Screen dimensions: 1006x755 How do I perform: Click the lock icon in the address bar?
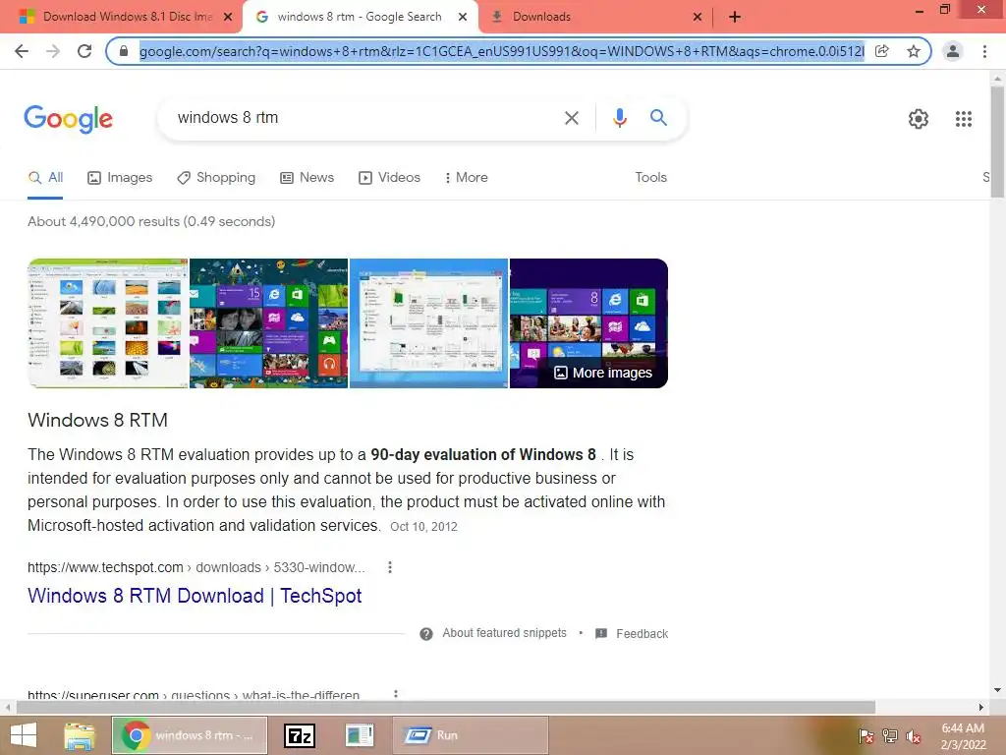123,51
